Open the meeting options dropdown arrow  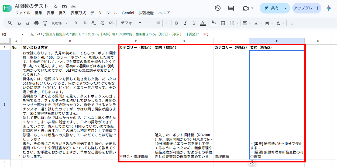[x=252, y=8]
